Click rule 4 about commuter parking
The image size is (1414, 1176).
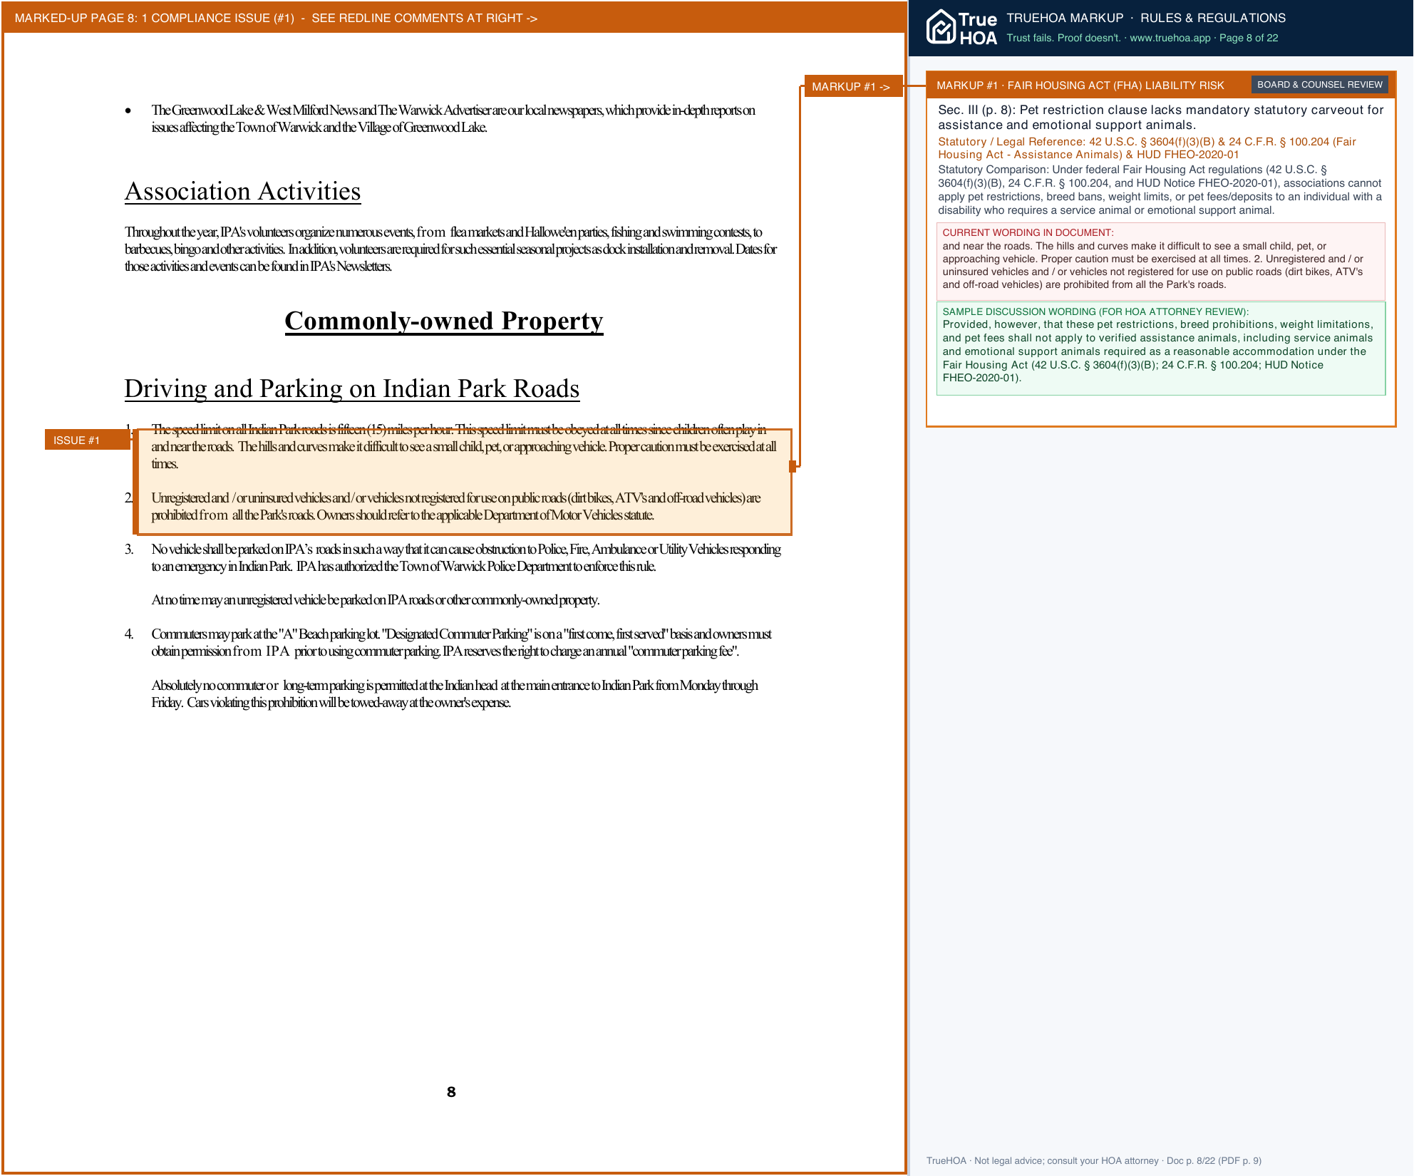pos(461,643)
